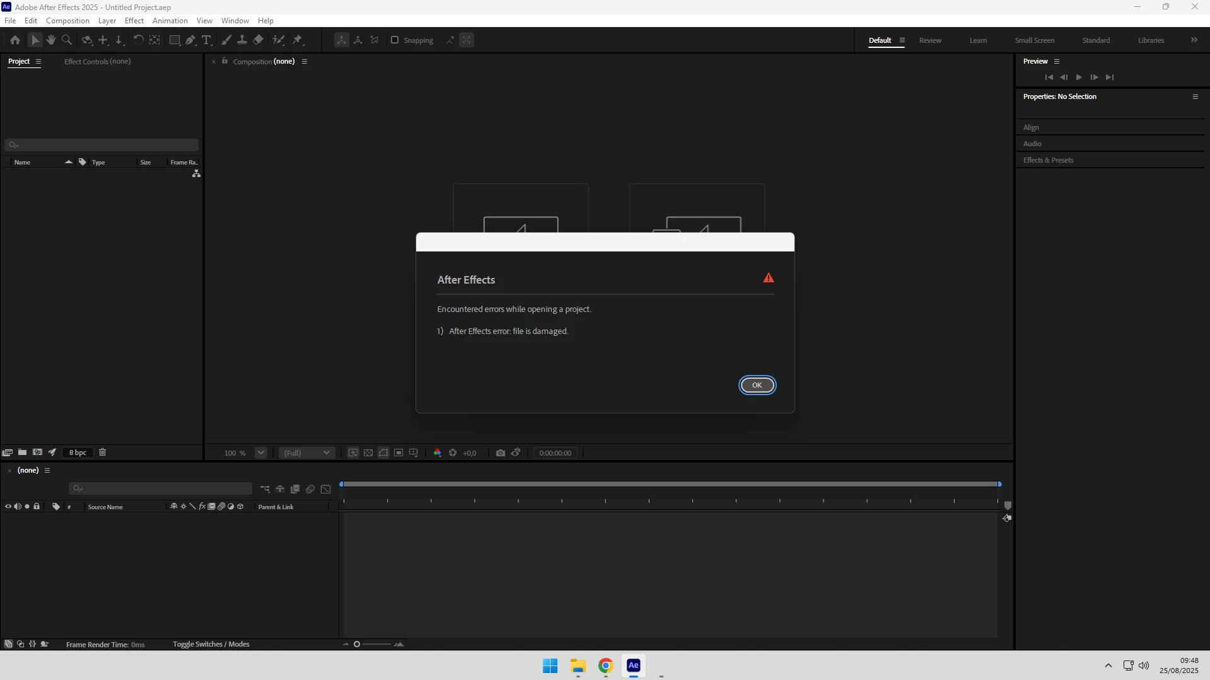Toggle the Graph Editor in the timeline

(x=325, y=489)
